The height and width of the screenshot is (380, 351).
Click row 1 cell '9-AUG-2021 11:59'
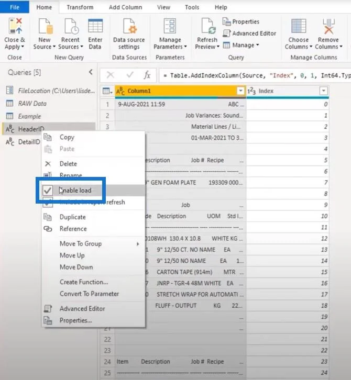[181, 104]
